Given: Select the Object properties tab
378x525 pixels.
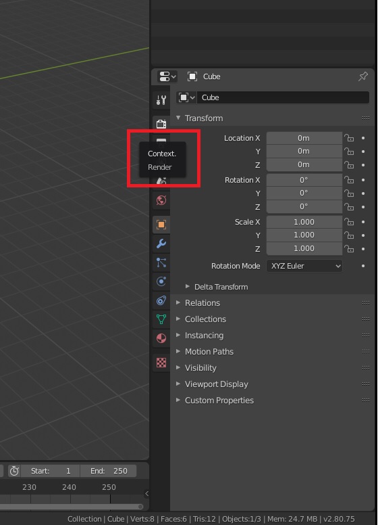Looking at the screenshot, I should pyautogui.click(x=161, y=225).
